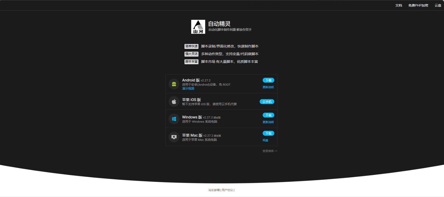Click the 简单快速 tag label
The height and width of the screenshot is (197, 444).
(x=191, y=46)
